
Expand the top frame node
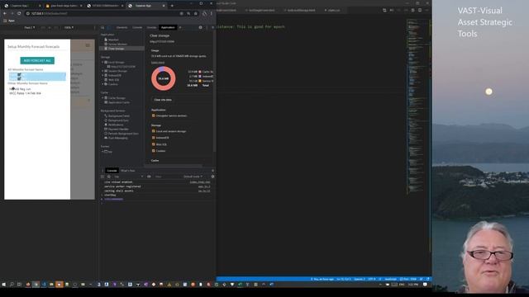(102, 152)
